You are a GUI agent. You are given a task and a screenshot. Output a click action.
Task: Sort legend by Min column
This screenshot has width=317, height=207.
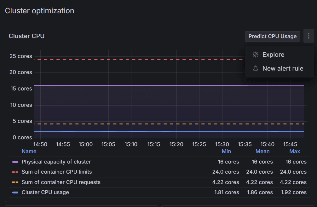click(x=226, y=151)
